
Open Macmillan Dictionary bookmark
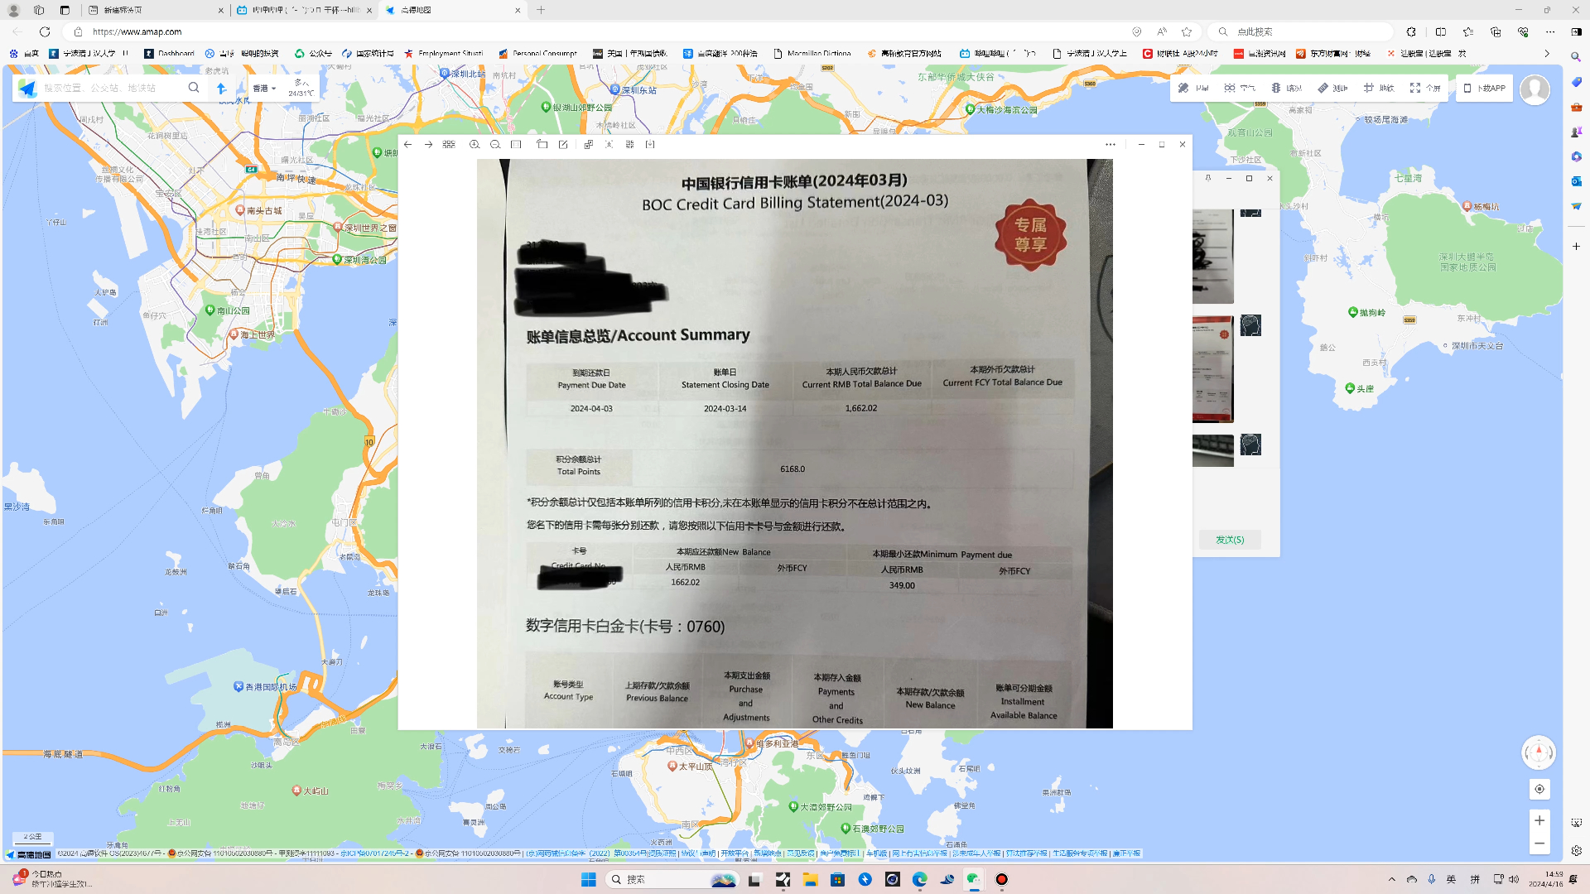click(x=812, y=53)
